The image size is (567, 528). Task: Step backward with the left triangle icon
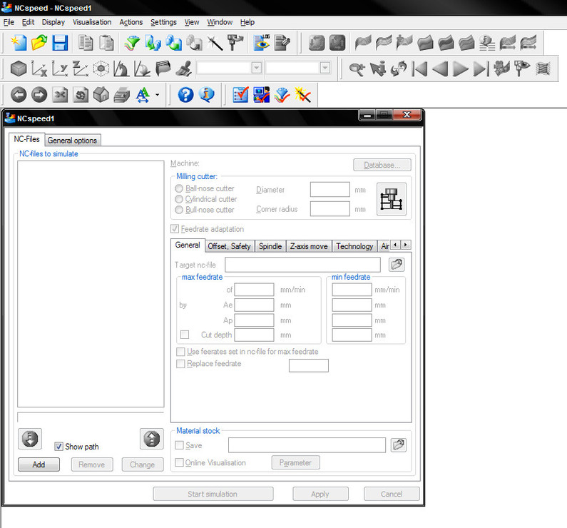point(440,68)
